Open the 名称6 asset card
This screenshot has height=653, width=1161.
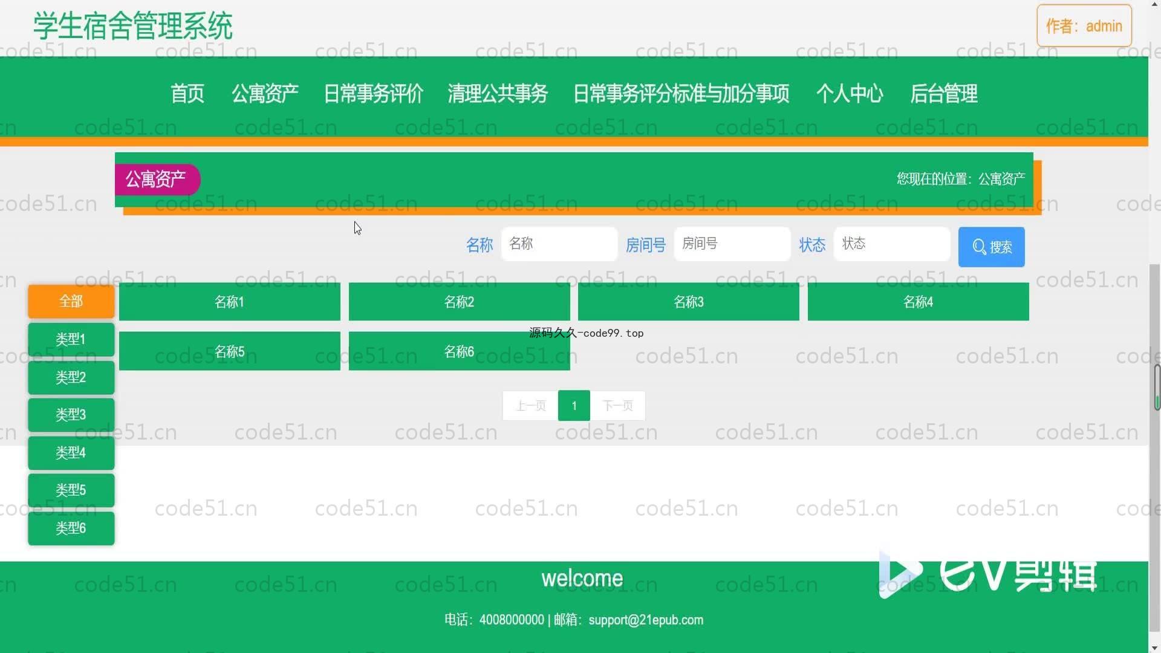(459, 351)
